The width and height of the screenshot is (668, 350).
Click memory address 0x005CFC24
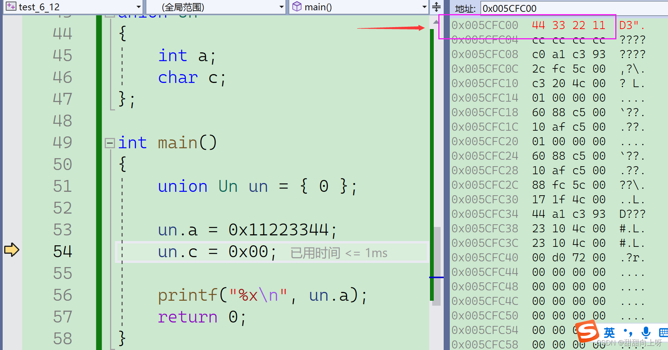pos(485,156)
